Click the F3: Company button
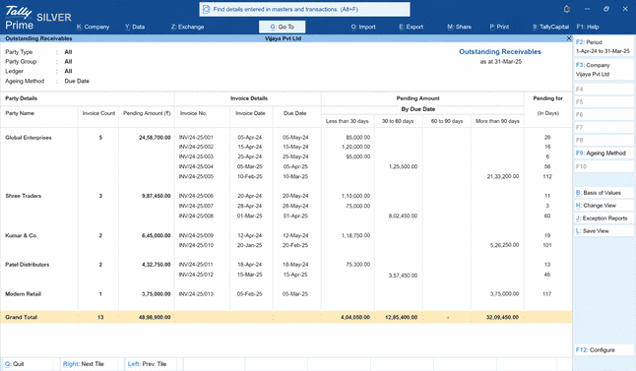 pos(604,69)
